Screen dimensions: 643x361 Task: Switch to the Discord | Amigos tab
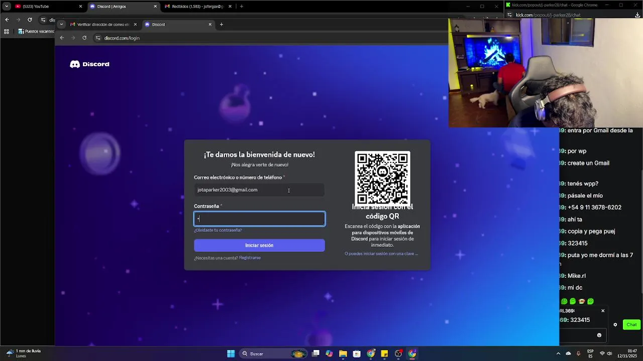[x=123, y=7]
